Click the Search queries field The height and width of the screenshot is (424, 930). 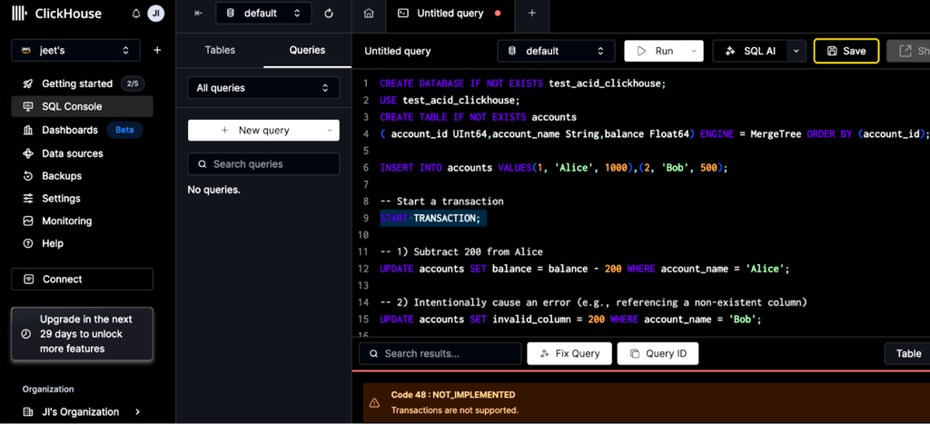click(263, 164)
